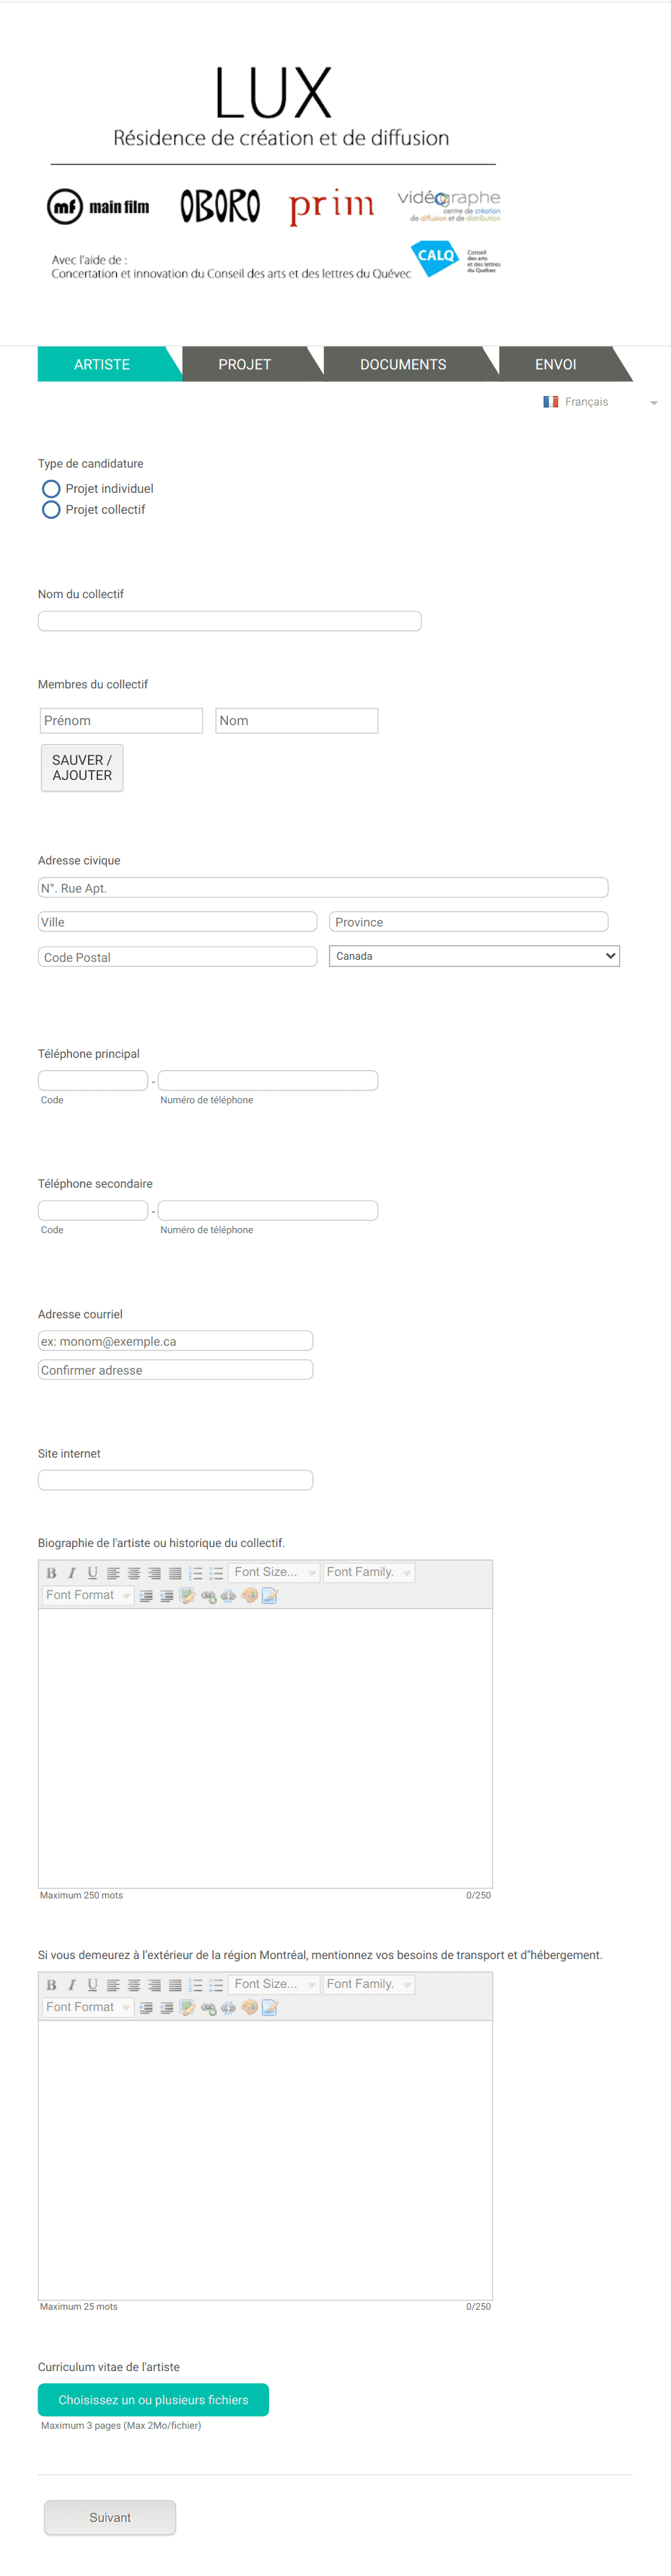Image resolution: width=671 pixels, height=2576 pixels.
Task: Justify the biography text
Action: [x=175, y=1572]
